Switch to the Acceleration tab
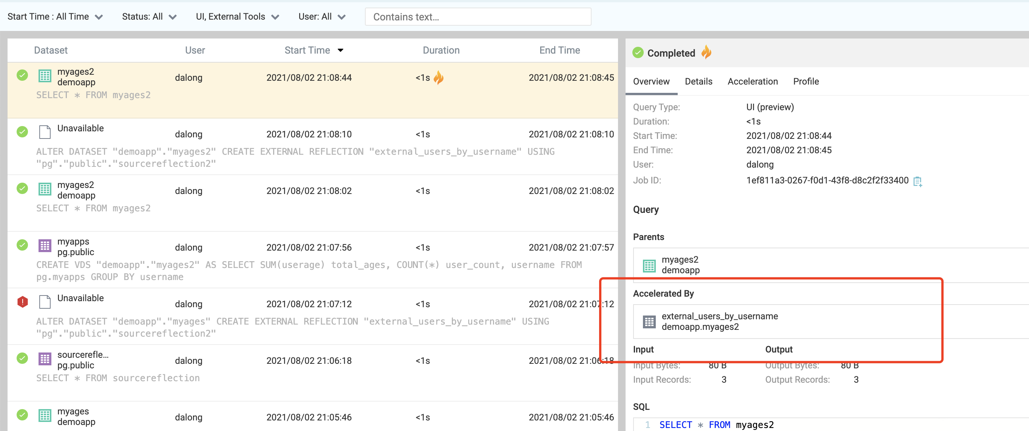This screenshot has width=1029, height=431. [x=752, y=82]
